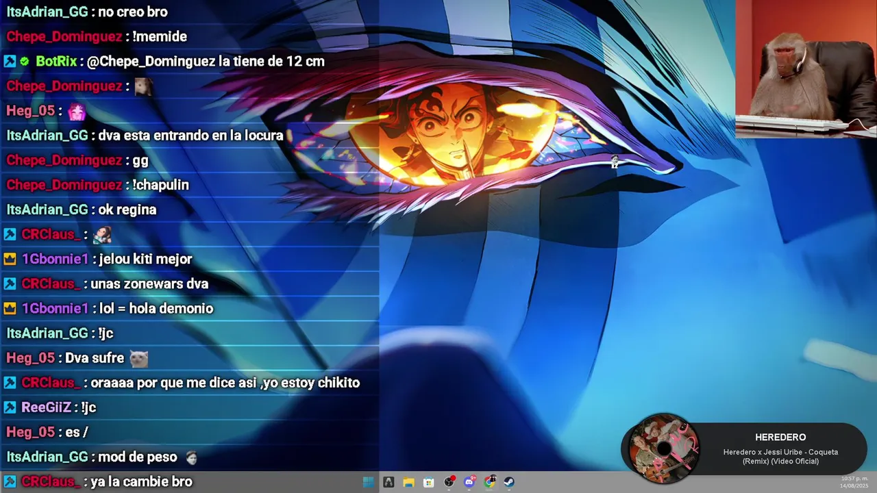This screenshot has height=493, width=877.
Task: Click the monkey webcam overlay
Action: point(806,68)
